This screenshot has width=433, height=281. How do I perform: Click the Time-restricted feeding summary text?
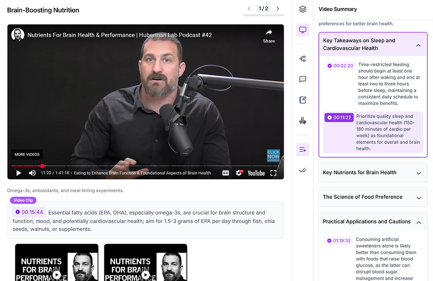point(389,84)
